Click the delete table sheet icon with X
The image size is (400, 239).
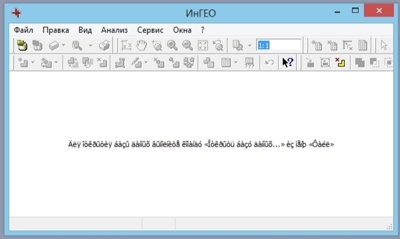click(332, 45)
